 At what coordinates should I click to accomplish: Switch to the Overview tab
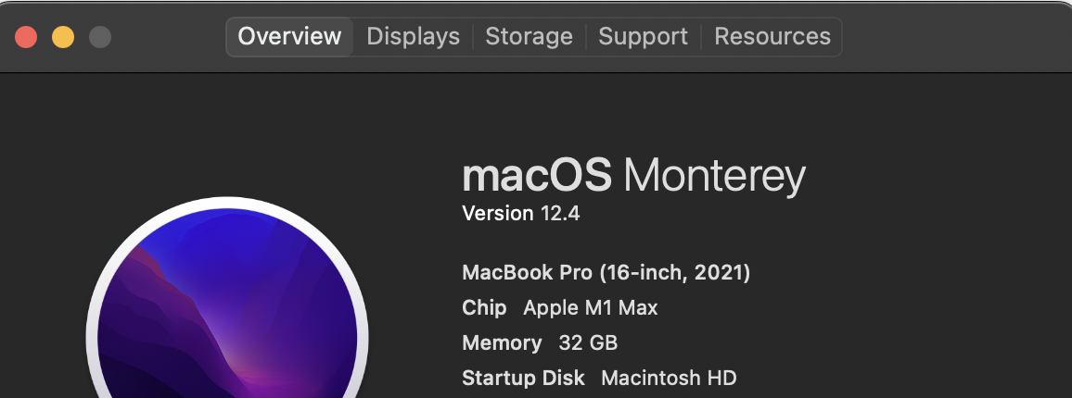289,37
